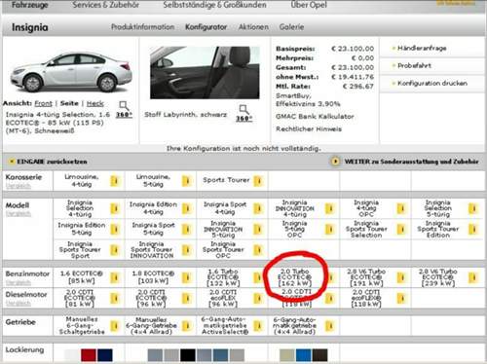
Task: Click info icon for 2.8 V6 Turbo 239 kW
Action: tap(473, 277)
